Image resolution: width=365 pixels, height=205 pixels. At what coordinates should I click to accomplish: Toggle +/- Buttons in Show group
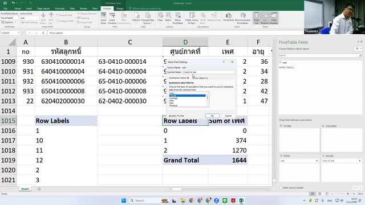click(x=265, y=18)
